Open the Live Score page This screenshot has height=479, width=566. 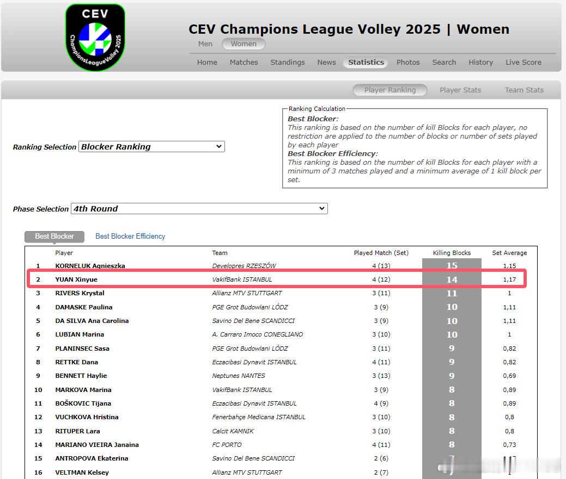[524, 63]
